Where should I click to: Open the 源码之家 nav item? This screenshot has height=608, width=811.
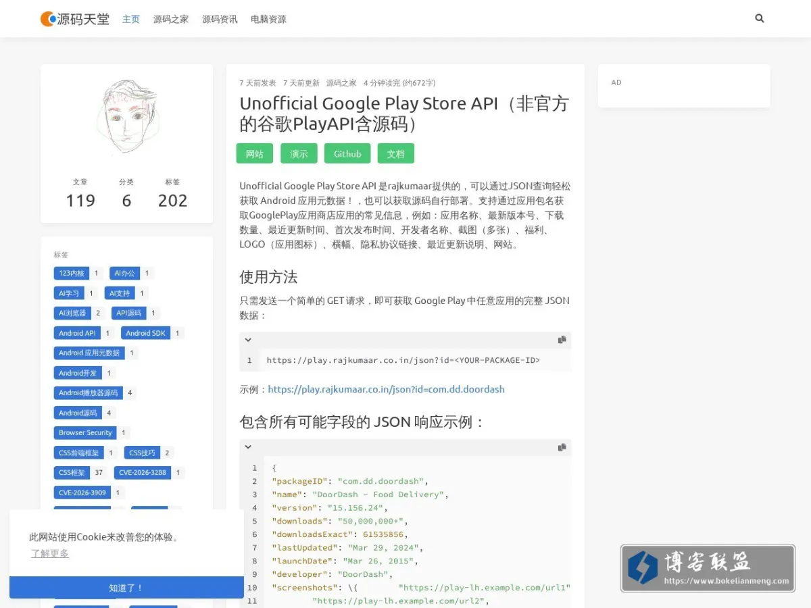tap(171, 19)
